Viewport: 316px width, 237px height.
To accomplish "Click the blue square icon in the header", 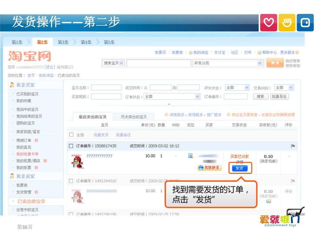I will click(x=305, y=23).
